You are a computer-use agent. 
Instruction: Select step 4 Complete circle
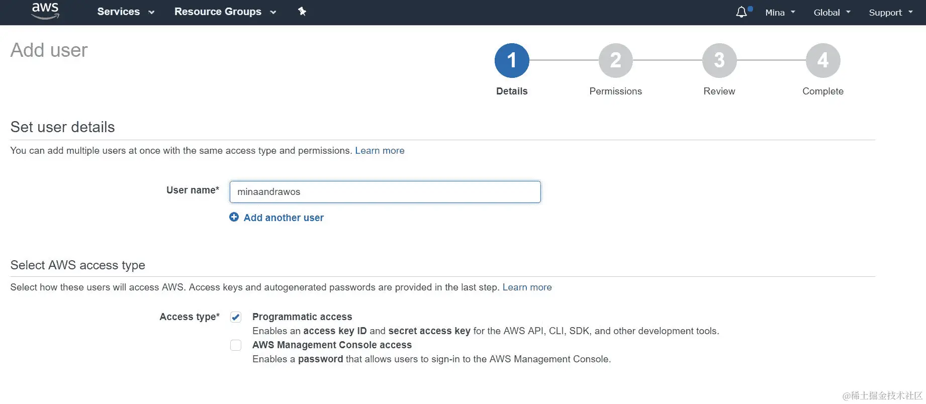coord(822,61)
